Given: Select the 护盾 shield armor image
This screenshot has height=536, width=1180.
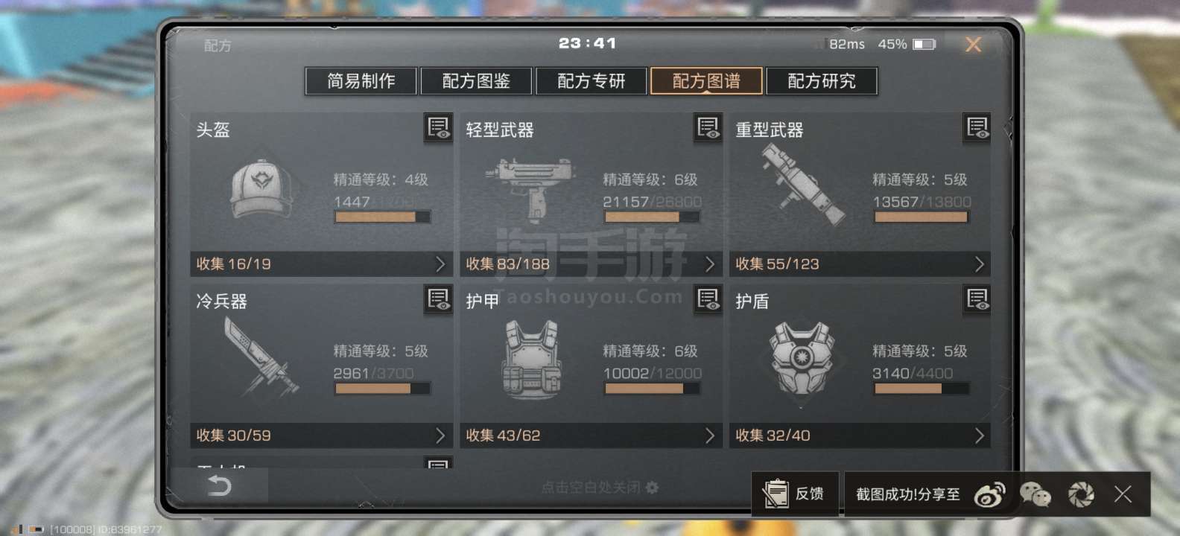Looking at the screenshot, I should tap(801, 358).
